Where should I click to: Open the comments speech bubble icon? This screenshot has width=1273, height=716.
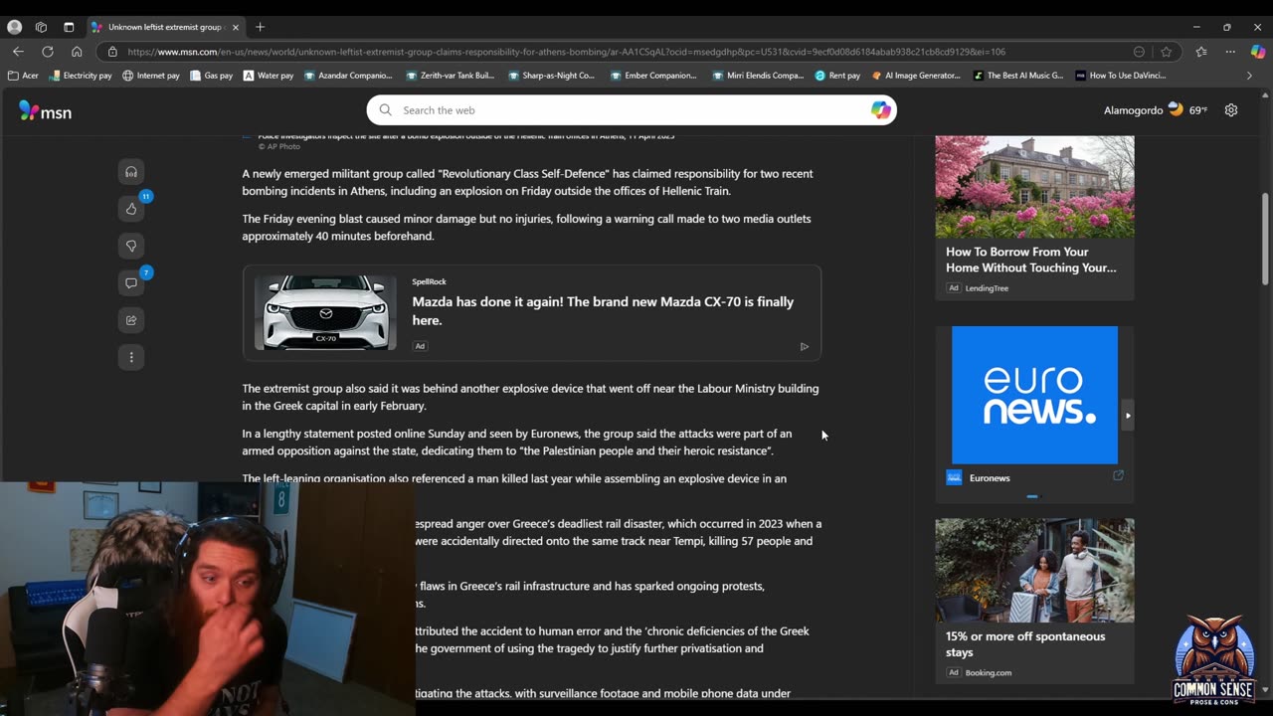point(131,283)
